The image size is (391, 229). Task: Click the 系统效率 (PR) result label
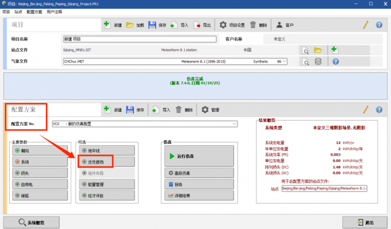tap(277, 154)
